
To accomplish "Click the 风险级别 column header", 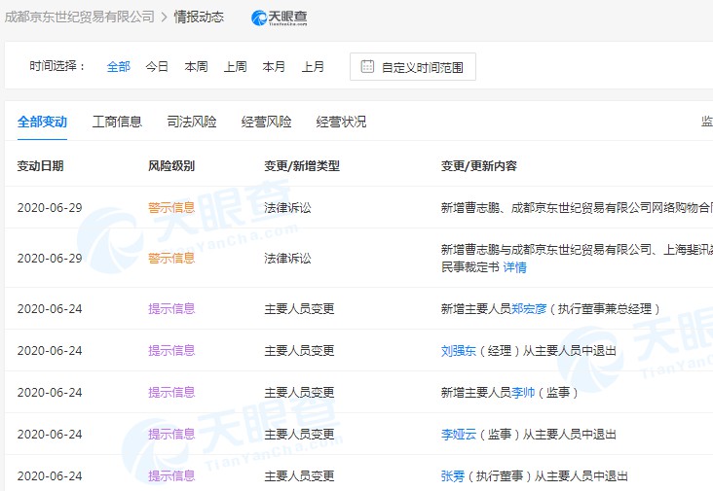I will click(x=171, y=165).
